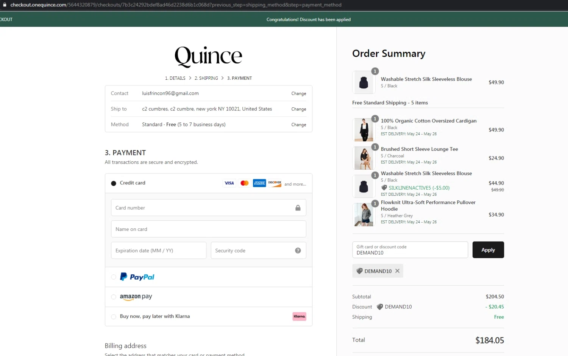The width and height of the screenshot is (568, 356).
Task: Click the tag icon beside Discount DEMAND10
Action: click(380, 307)
